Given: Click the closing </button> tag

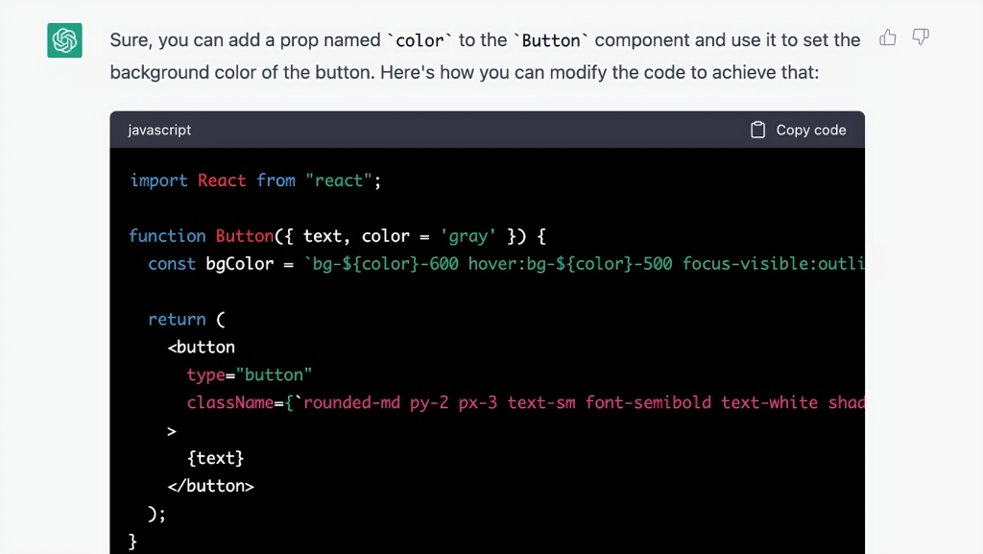Looking at the screenshot, I should pyautogui.click(x=211, y=486).
